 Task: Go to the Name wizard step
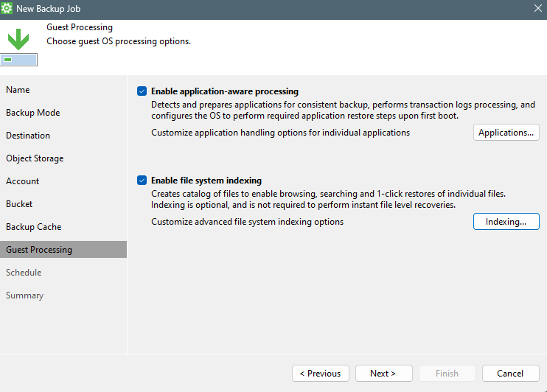[x=18, y=90]
